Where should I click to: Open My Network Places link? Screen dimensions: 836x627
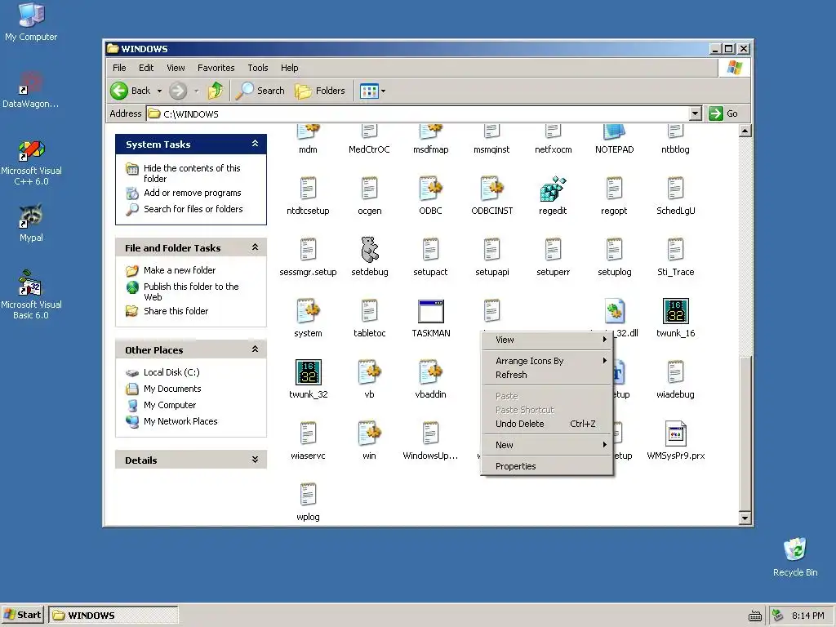pos(180,421)
